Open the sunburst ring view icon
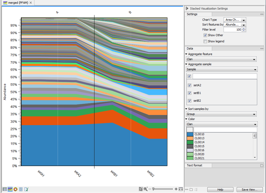The image size is (266, 193). pos(15,189)
